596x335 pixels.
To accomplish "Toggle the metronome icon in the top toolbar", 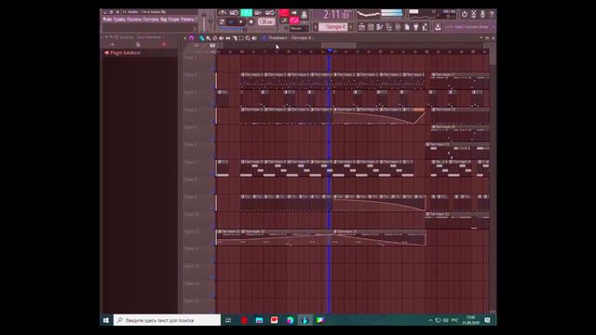I will point(223,13).
